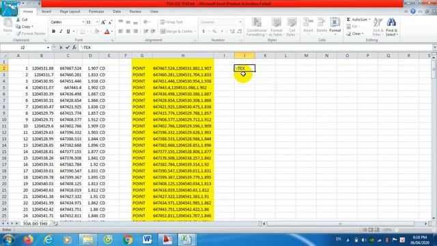Click the Insert Function fx icon
The width and height of the screenshot is (437, 246).
point(74,47)
